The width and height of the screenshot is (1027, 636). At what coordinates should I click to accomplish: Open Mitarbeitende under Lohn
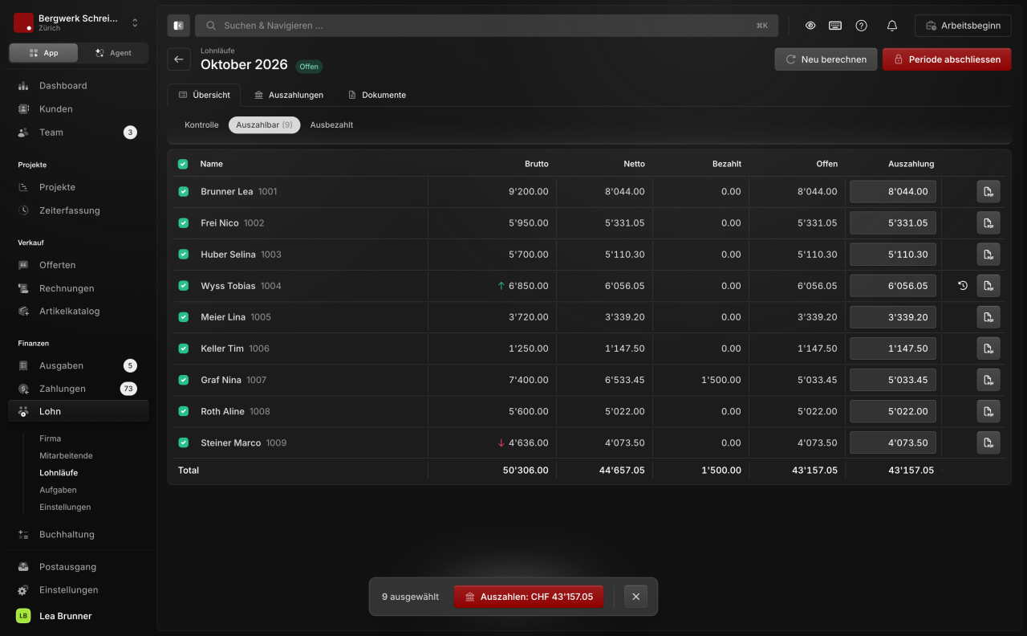pos(66,455)
